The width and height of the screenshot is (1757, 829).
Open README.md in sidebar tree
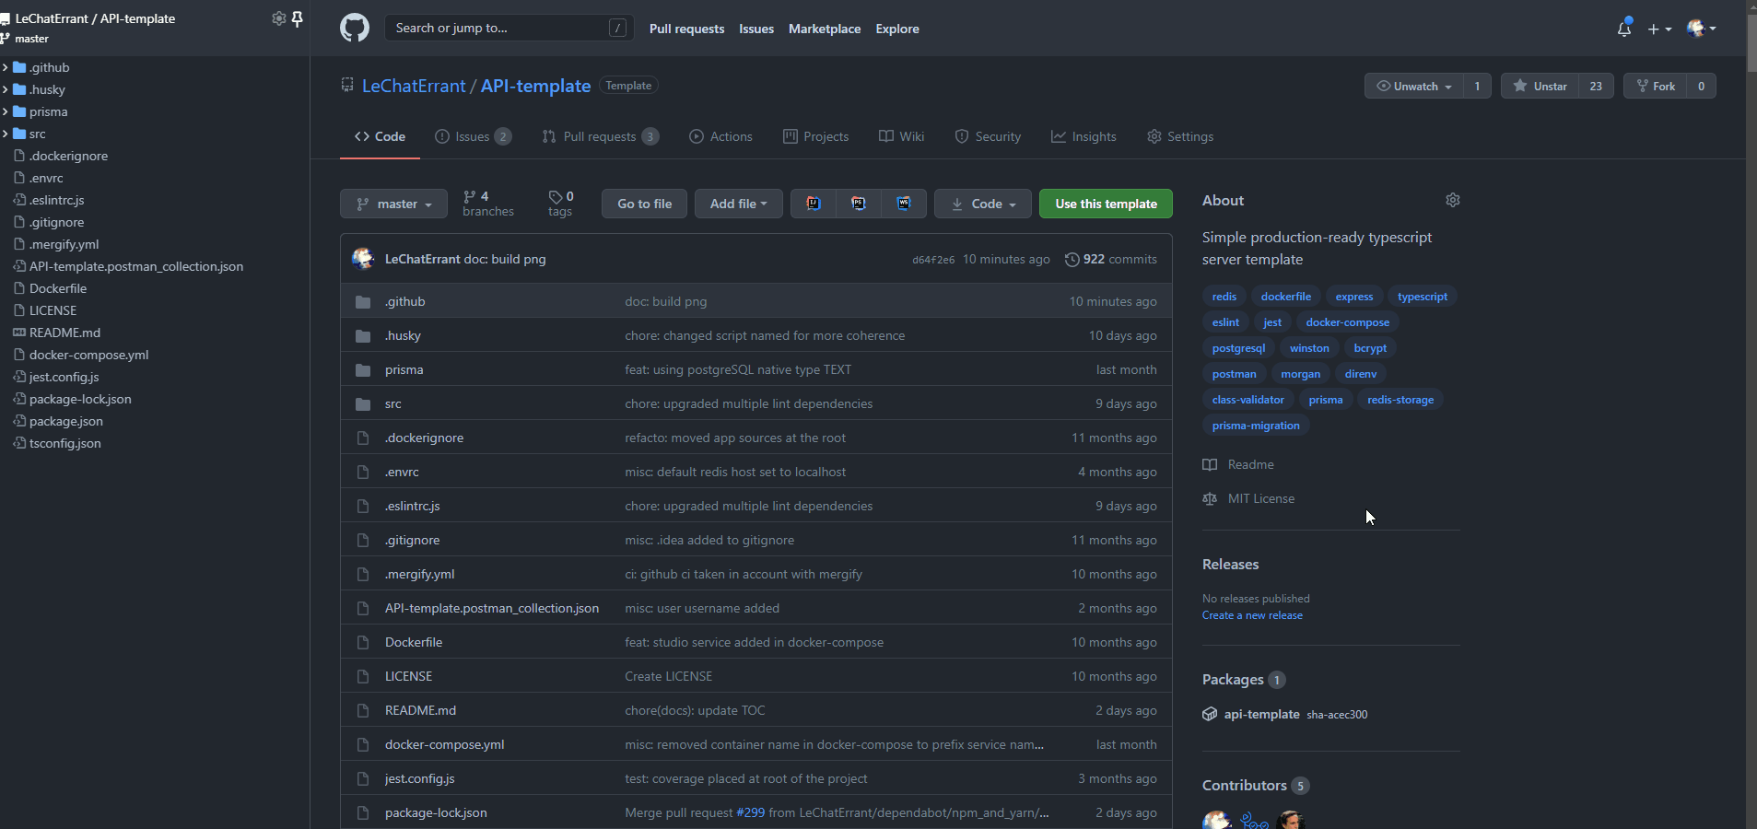[x=64, y=333]
